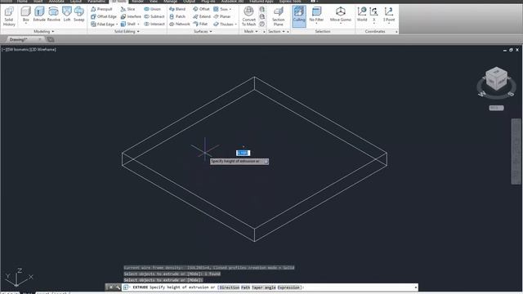Click Convert To Mesh

(x=248, y=16)
